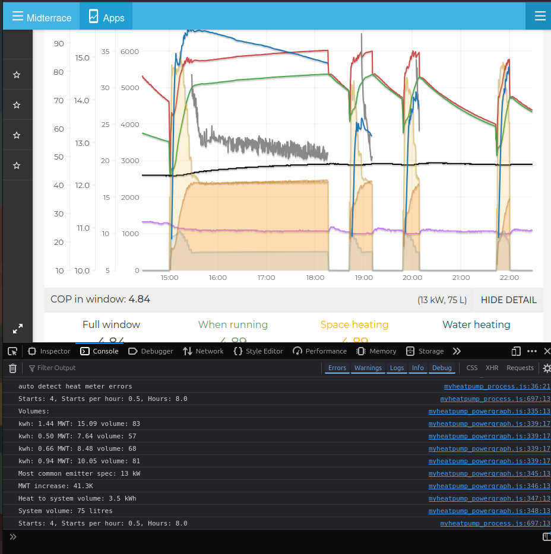Open the devtools three-dot options menu
This screenshot has height=554, width=551.
[x=531, y=351]
